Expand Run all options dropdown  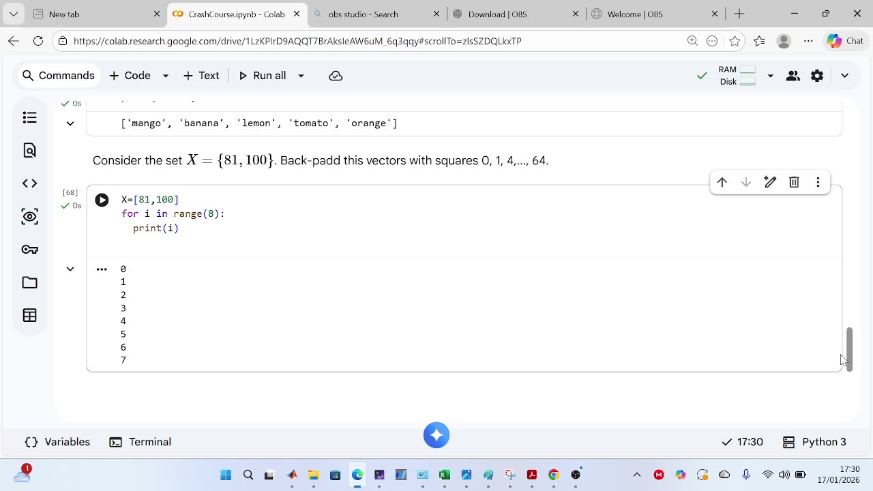[301, 76]
